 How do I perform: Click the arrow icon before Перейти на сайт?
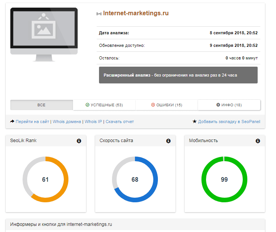[x=12, y=122]
